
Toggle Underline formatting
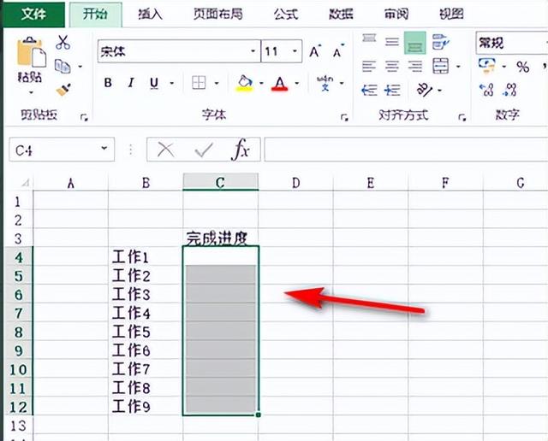(154, 84)
